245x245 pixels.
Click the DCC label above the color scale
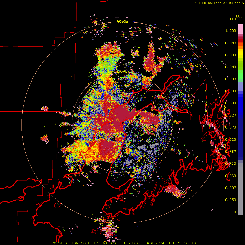(239, 16)
